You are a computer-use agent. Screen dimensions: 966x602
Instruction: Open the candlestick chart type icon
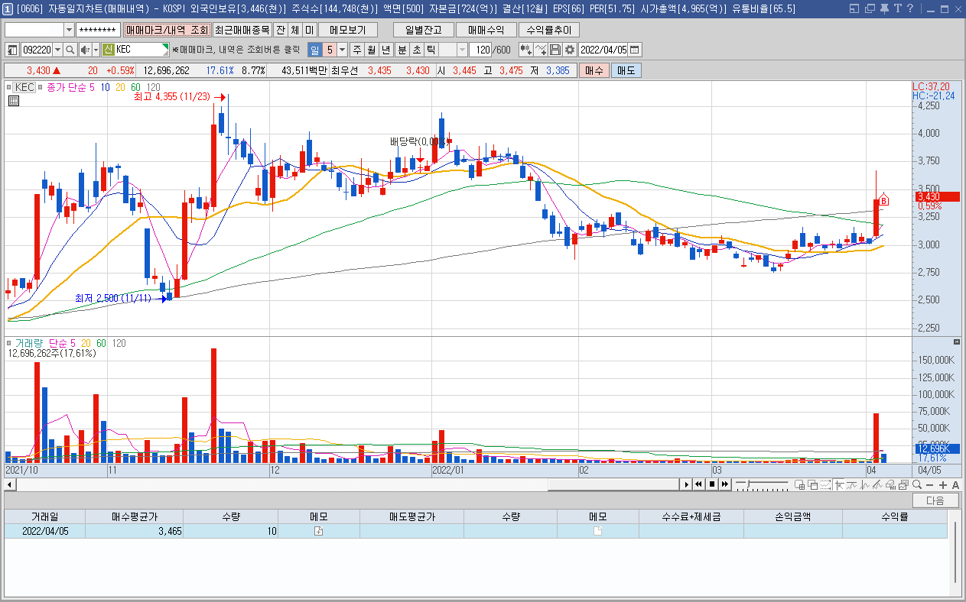526,50
